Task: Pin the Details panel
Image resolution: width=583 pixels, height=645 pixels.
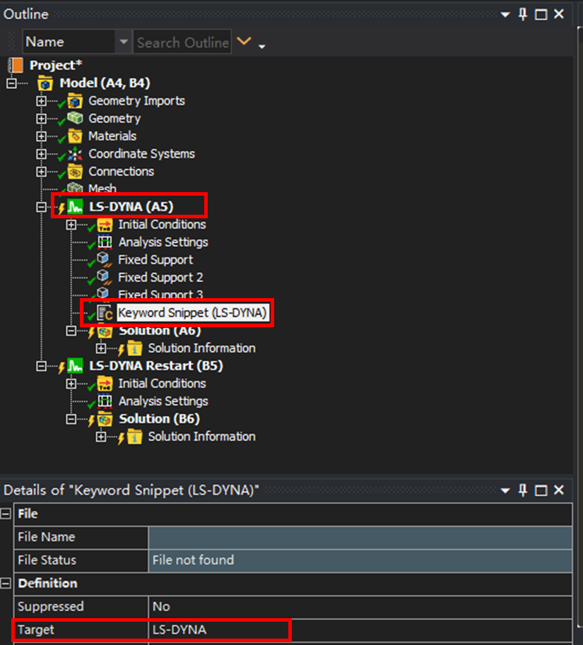Action: (523, 490)
